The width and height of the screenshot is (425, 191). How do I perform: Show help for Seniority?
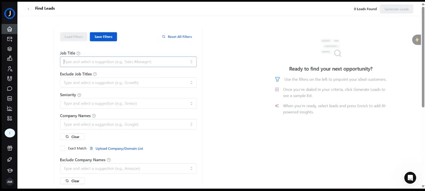click(79, 95)
